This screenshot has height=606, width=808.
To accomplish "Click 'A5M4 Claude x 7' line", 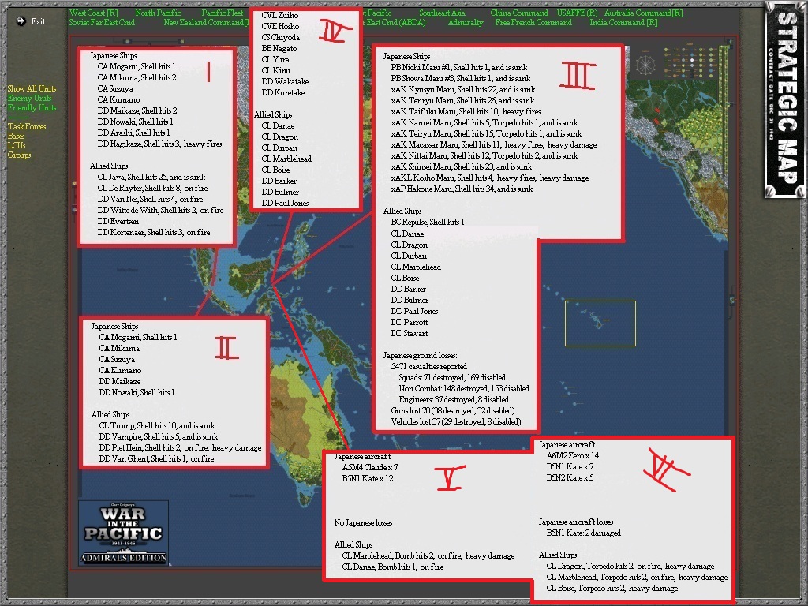I will [370, 467].
